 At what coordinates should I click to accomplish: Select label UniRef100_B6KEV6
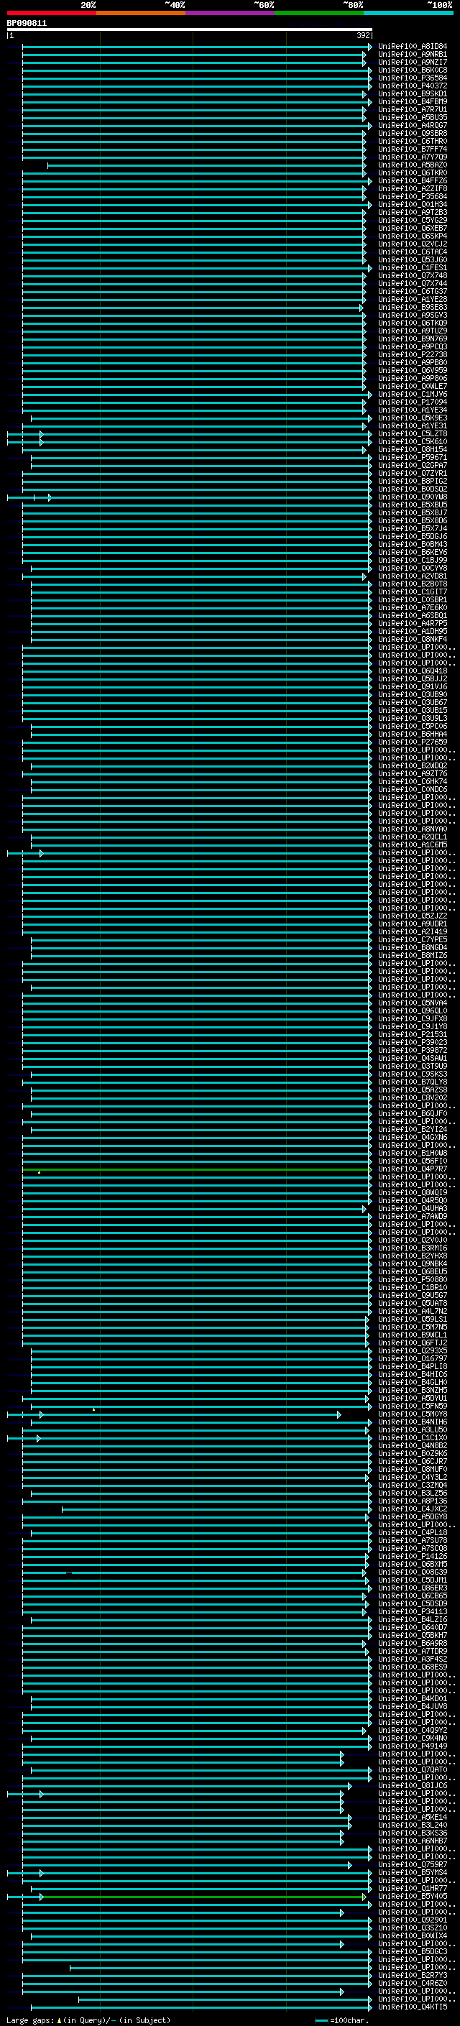pyautogui.click(x=413, y=553)
